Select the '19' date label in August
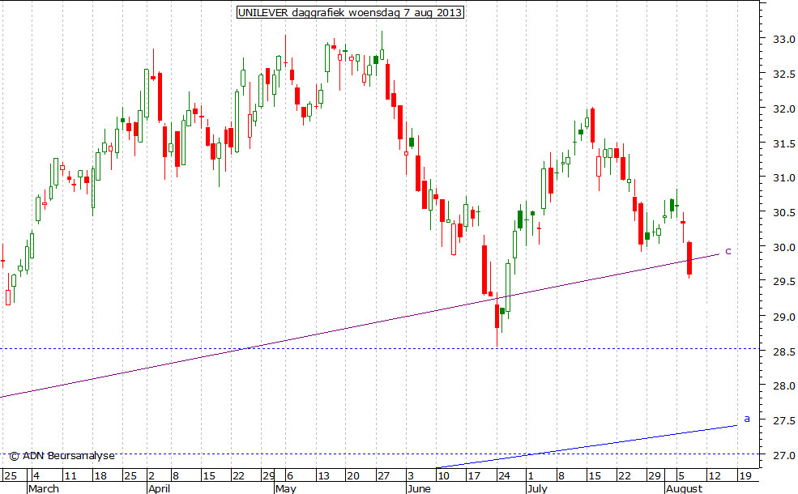This screenshot has height=494, width=798. pyautogui.click(x=745, y=476)
